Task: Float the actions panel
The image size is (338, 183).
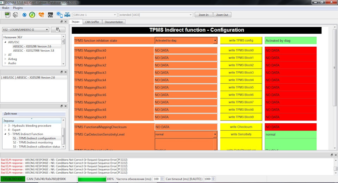Action: click(62, 106)
